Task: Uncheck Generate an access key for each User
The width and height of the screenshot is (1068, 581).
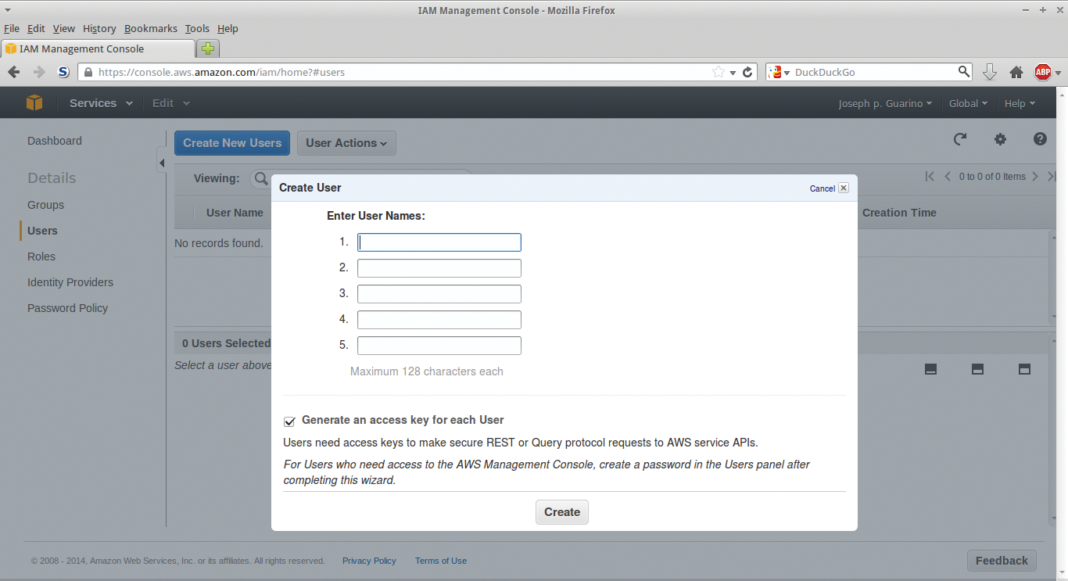Action: 289,421
